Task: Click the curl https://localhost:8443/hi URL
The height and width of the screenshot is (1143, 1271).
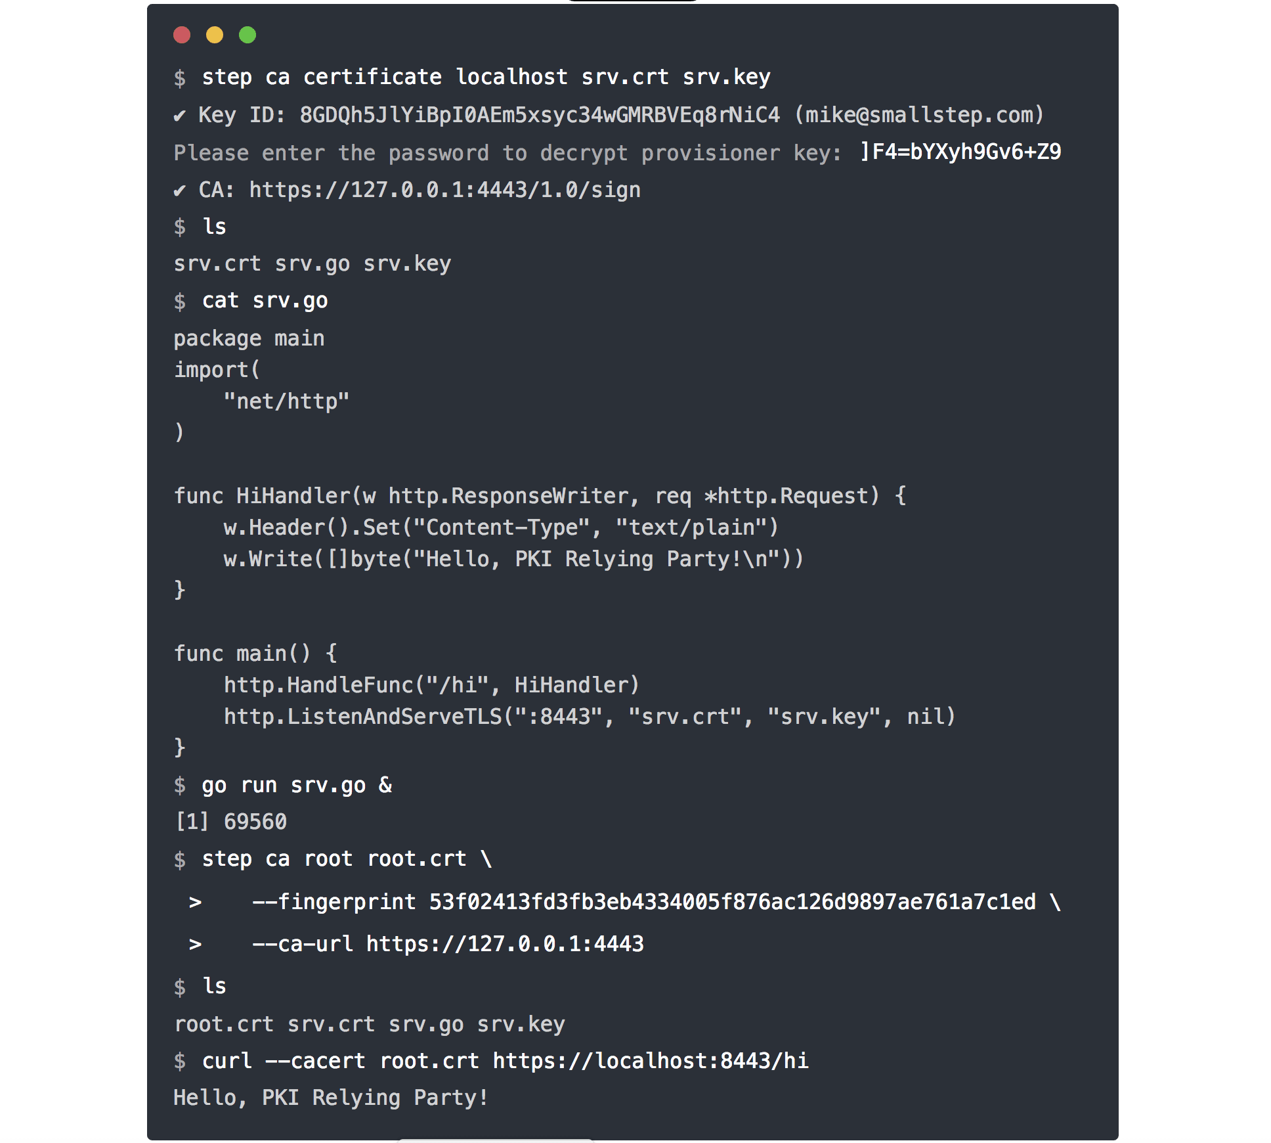Action: (651, 1061)
